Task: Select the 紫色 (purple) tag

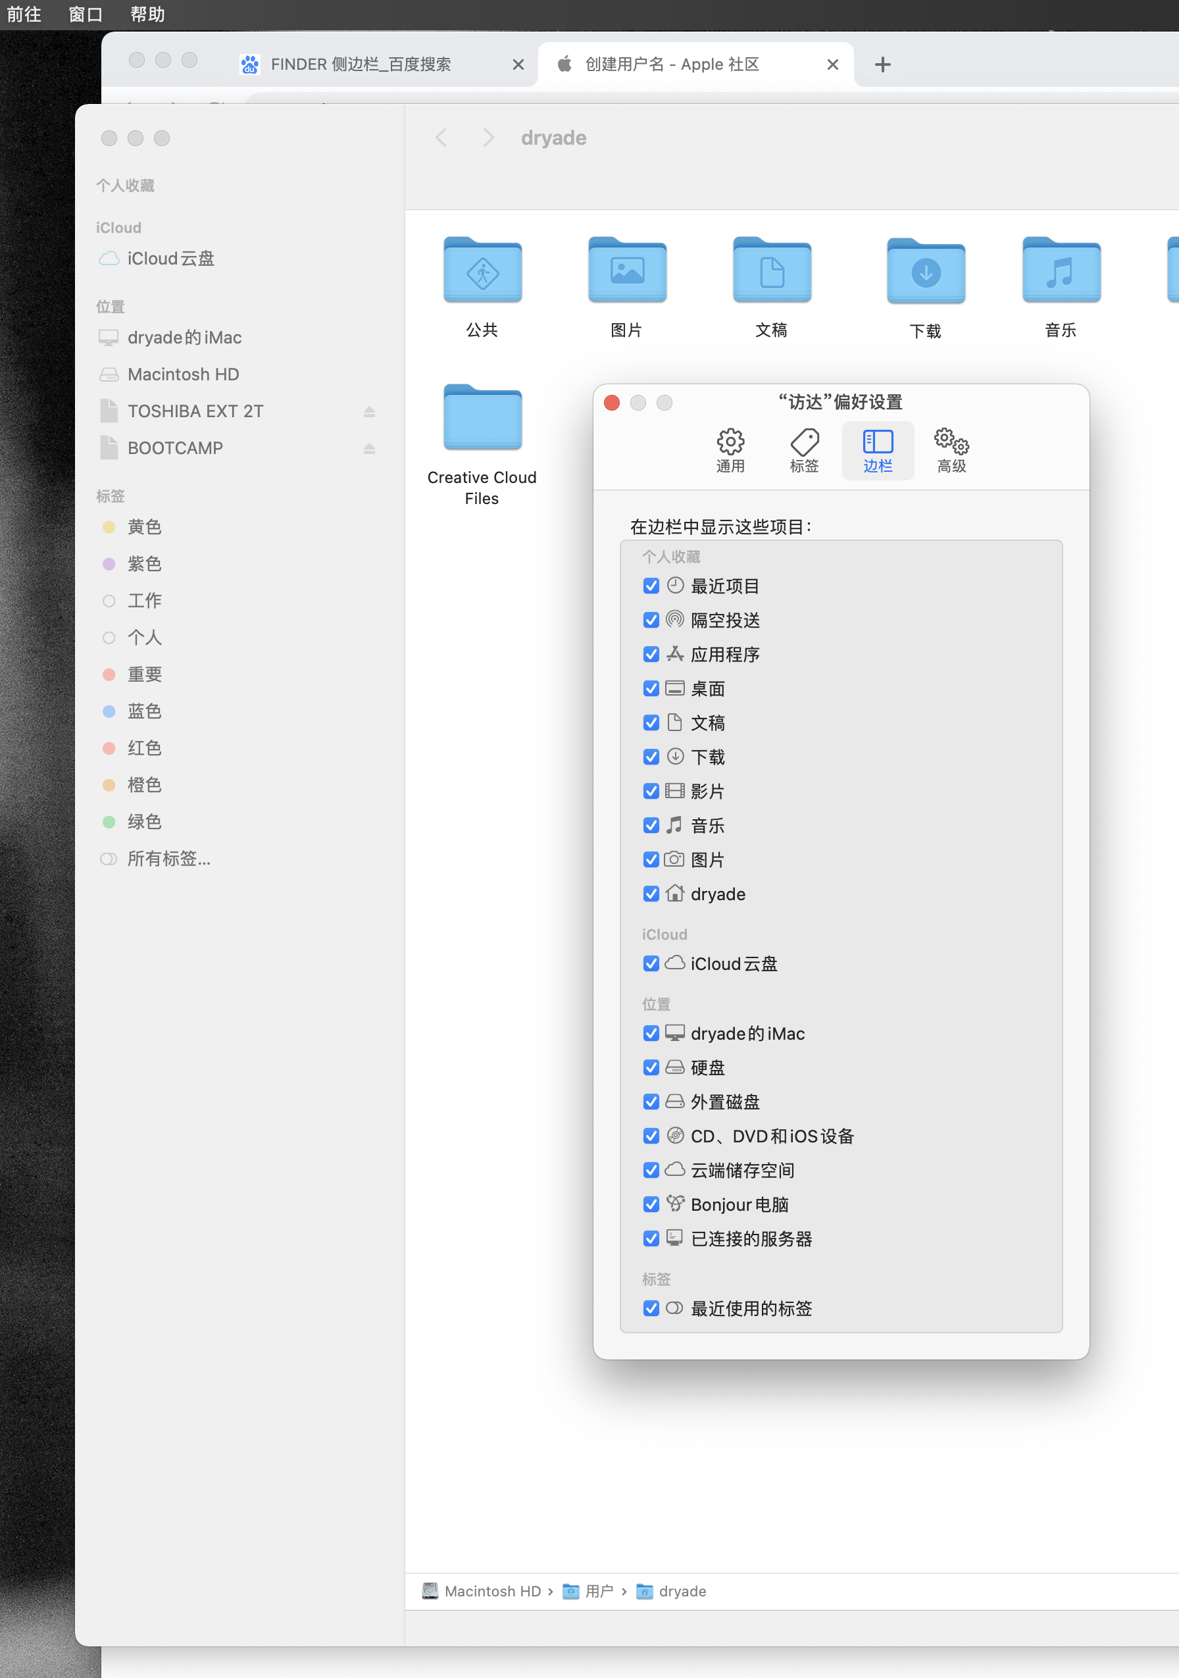Action: 144,563
